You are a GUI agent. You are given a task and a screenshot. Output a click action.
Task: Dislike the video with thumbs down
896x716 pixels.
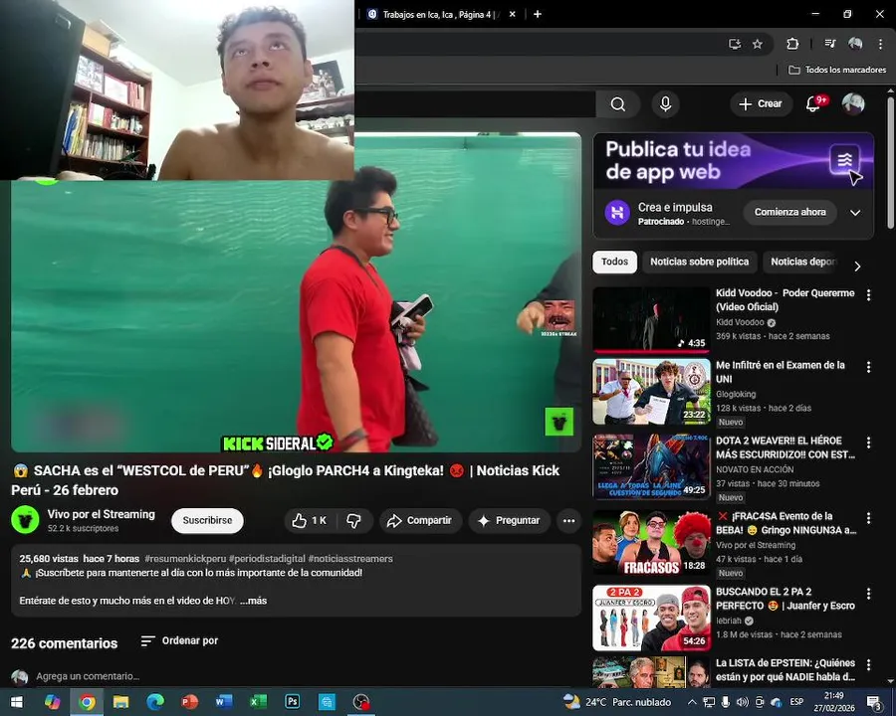pos(354,521)
